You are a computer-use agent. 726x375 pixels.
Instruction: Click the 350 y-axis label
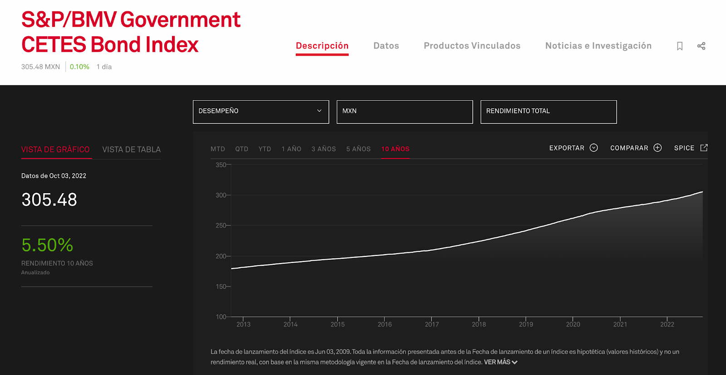pos(221,165)
